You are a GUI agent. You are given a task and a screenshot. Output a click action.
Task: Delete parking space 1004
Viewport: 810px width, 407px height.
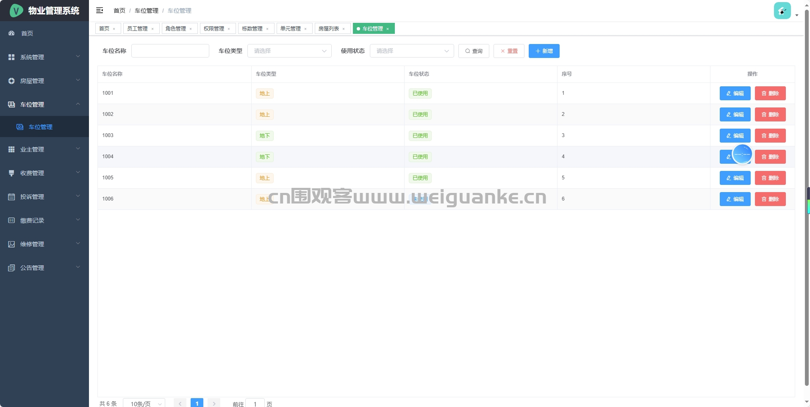point(770,157)
